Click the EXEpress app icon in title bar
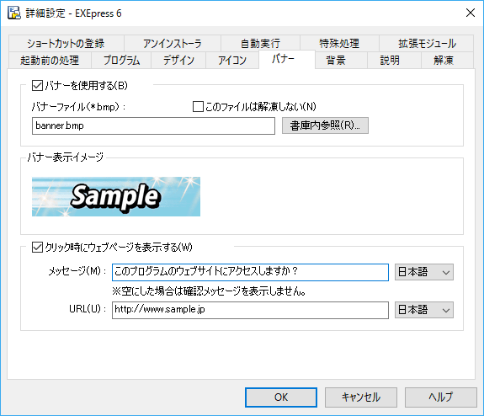Screen dimensions: 484x416 (14, 13)
